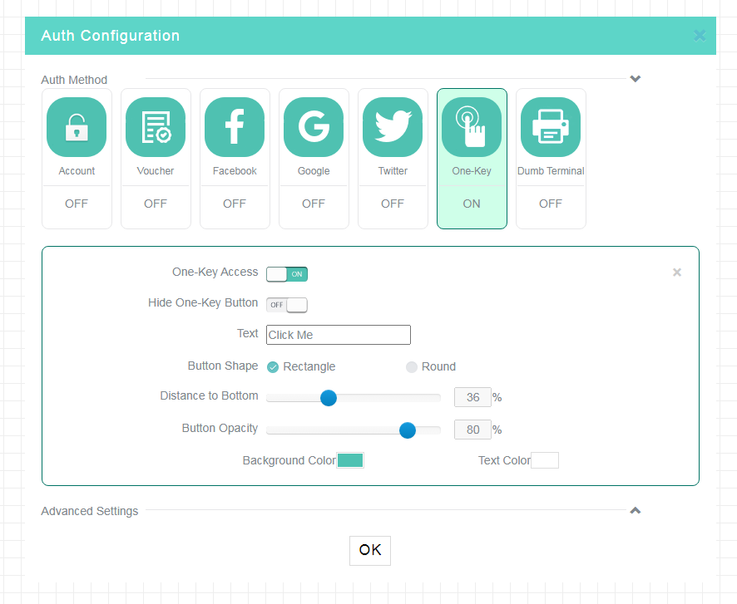This screenshot has height=604, width=737.
Task: Select the Account lock icon
Action: pos(77,127)
